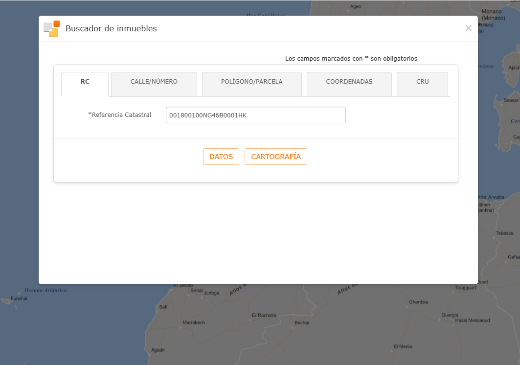The image size is (520, 365).
Task: Click Funchal label on the map
Action: click(19, 298)
